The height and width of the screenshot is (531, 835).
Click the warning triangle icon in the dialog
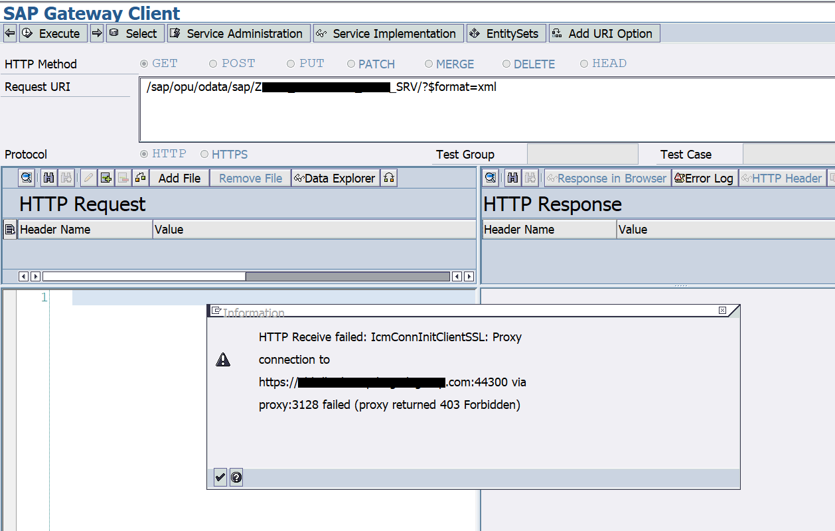[x=223, y=360]
